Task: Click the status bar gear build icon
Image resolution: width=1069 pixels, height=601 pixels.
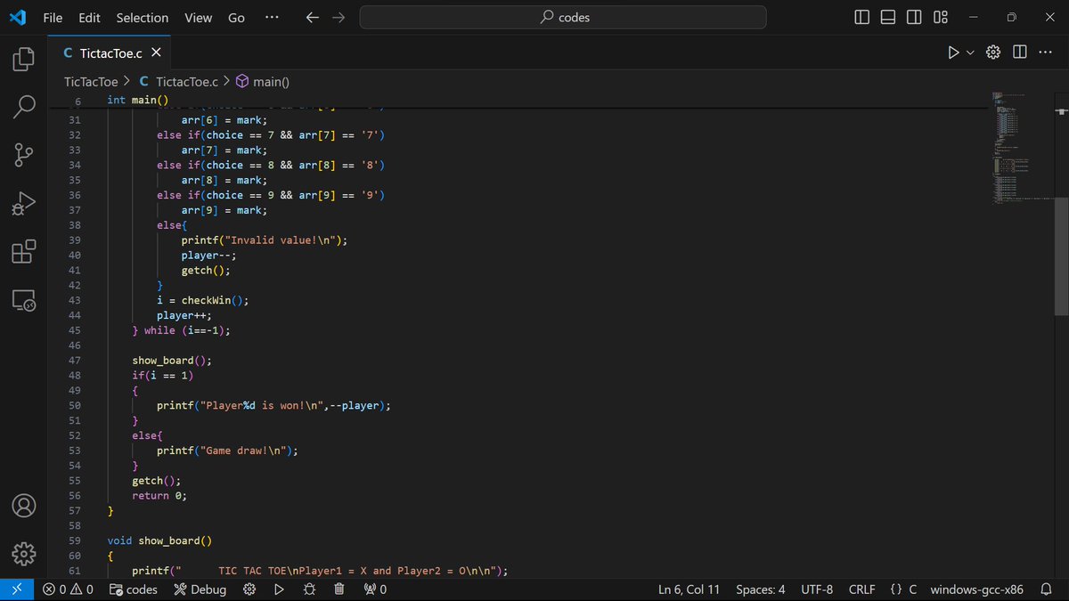Action: point(249,589)
